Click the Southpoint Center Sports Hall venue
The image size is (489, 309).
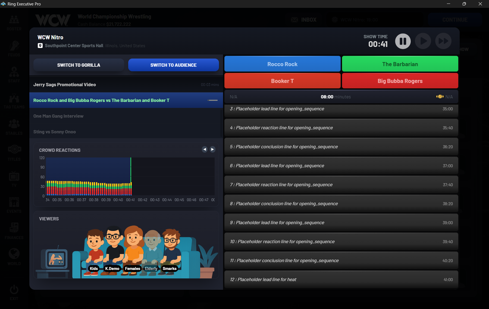point(74,46)
